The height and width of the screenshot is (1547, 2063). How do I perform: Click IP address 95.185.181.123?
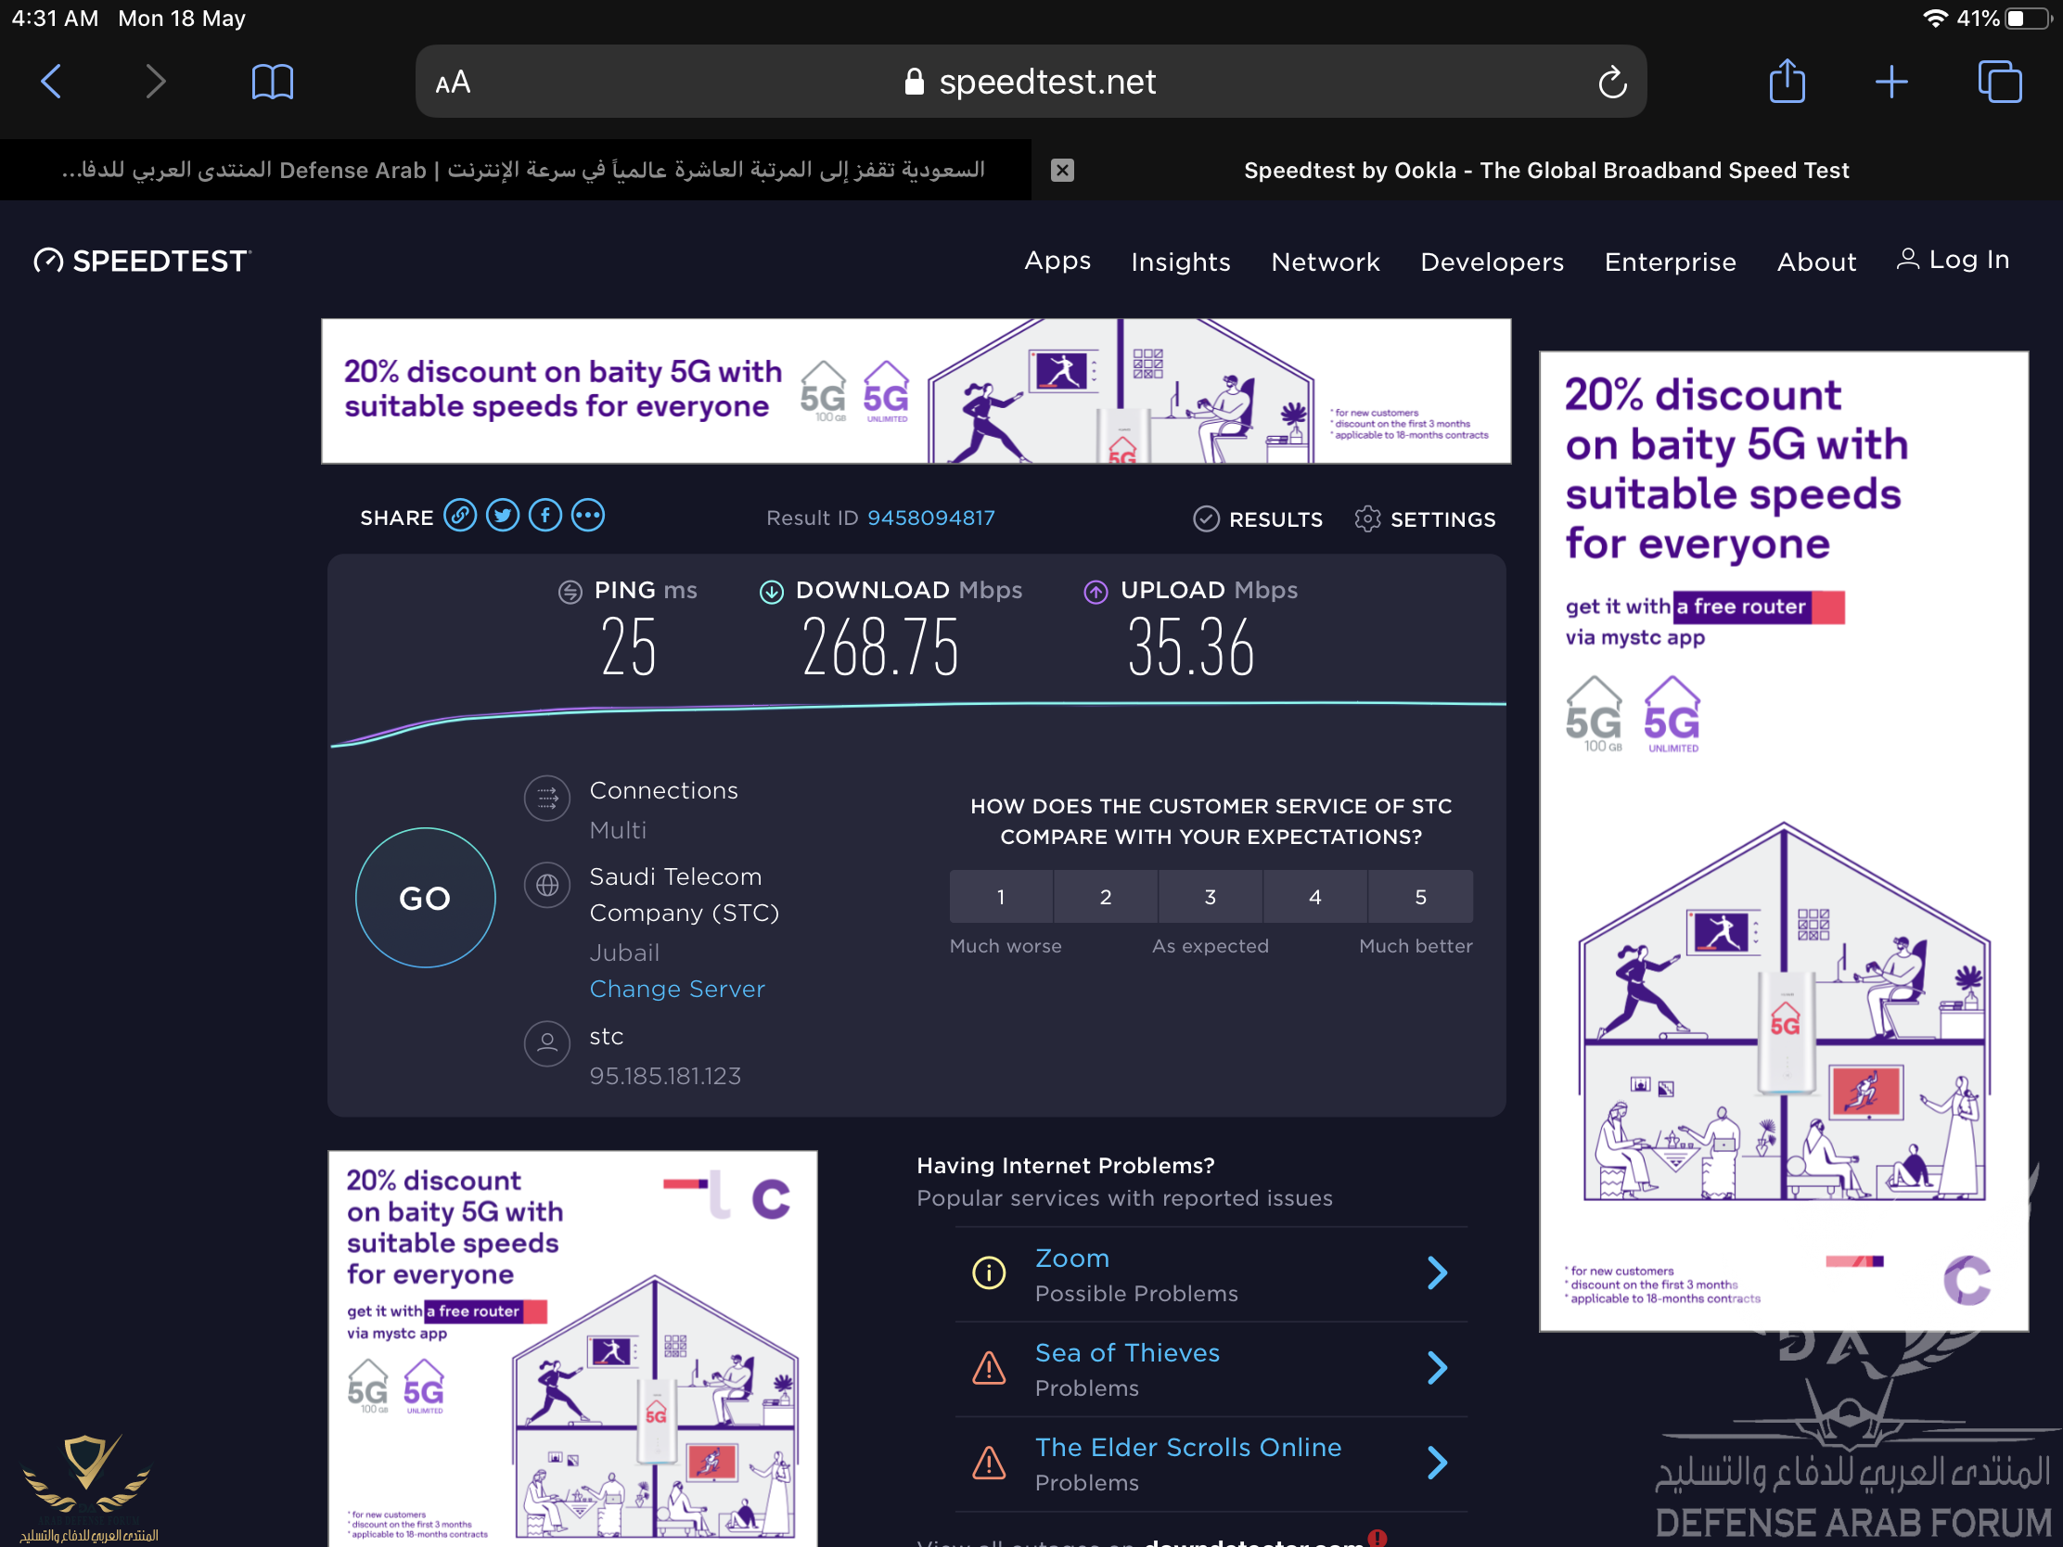click(x=665, y=1076)
